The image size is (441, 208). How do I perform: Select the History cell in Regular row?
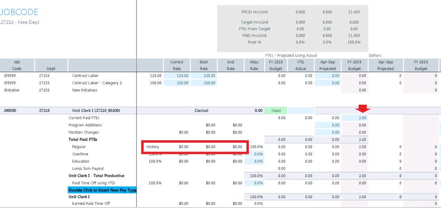click(153, 147)
